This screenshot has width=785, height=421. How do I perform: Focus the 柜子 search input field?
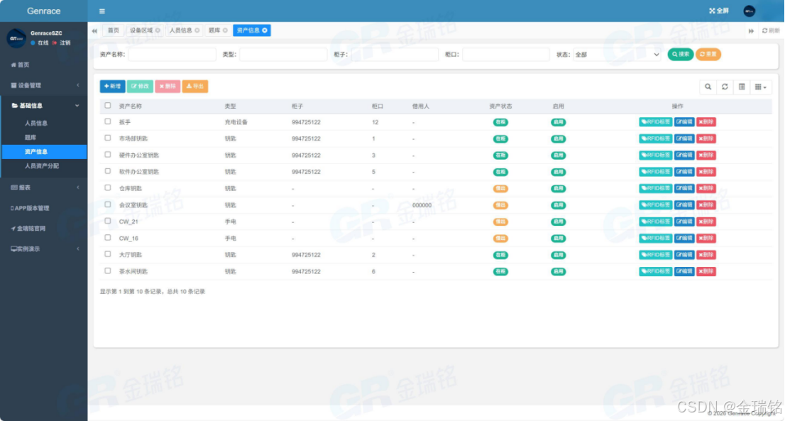click(395, 55)
